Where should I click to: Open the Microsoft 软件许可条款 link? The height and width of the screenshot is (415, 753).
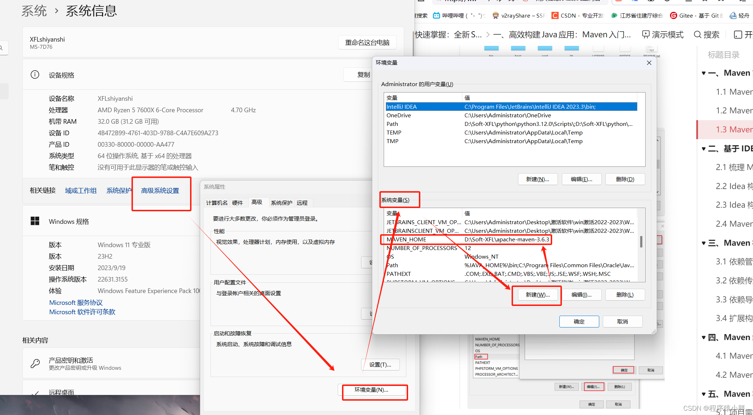tap(82, 312)
